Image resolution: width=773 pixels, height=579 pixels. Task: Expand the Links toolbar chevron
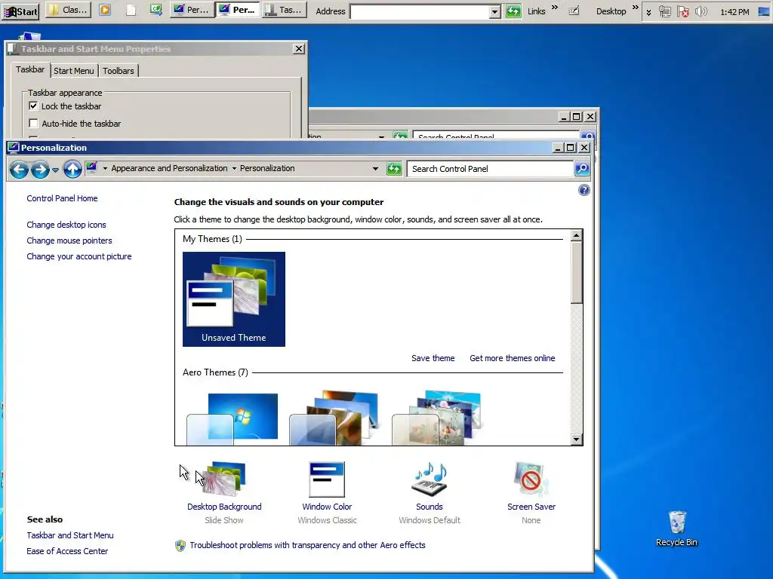click(555, 7)
